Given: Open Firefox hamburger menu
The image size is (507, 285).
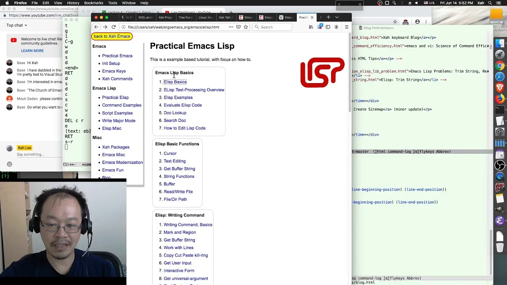Looking at the screenshot, I should tap(347, 27).
